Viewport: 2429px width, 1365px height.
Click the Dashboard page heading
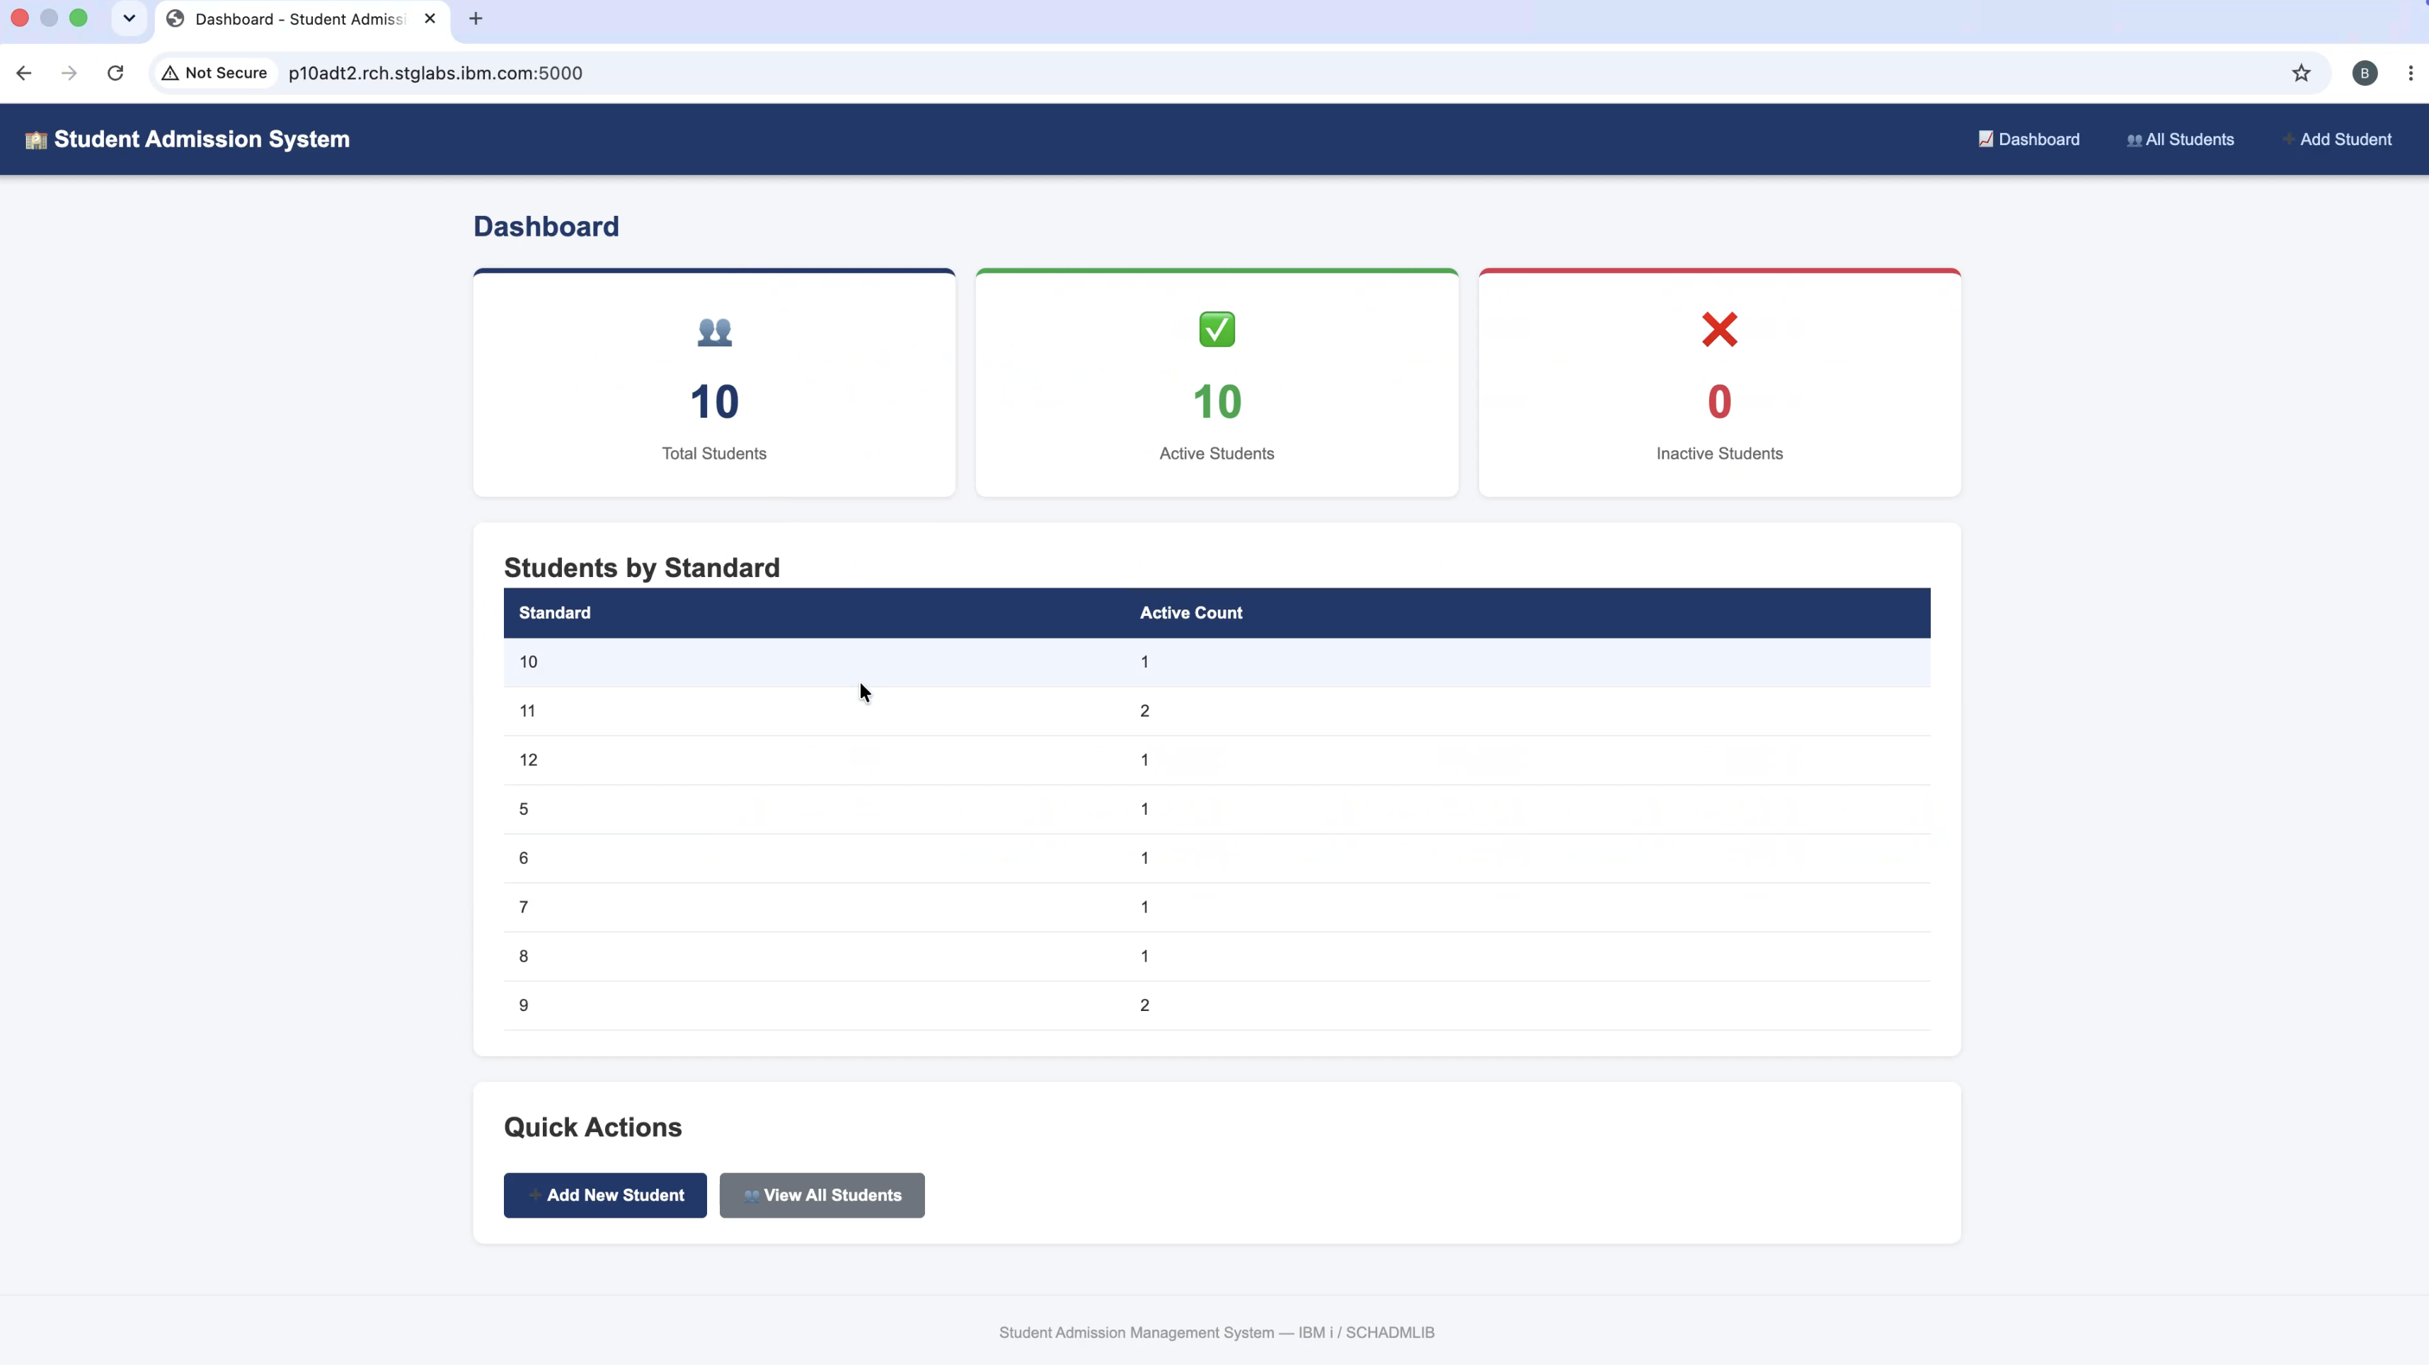tap(546, 227)
